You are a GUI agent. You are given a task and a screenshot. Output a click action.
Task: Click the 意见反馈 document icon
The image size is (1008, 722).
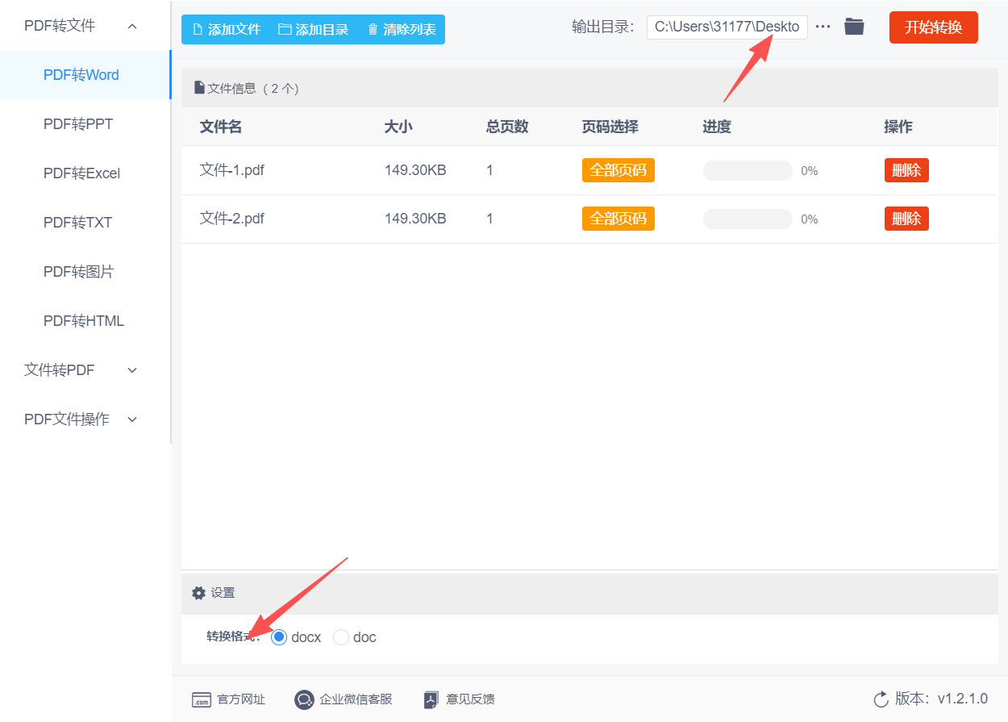431,699
